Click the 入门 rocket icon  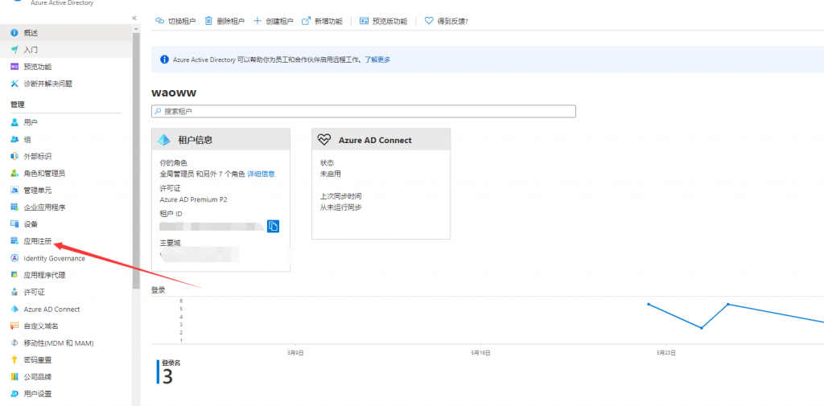coord(14,50)
